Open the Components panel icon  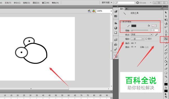coord(116,44)
